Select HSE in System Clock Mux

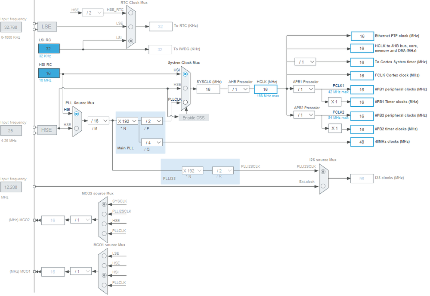pos(186,88)
